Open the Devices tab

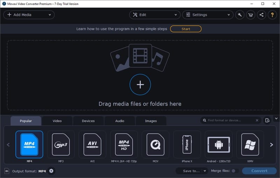pos(88,121)
